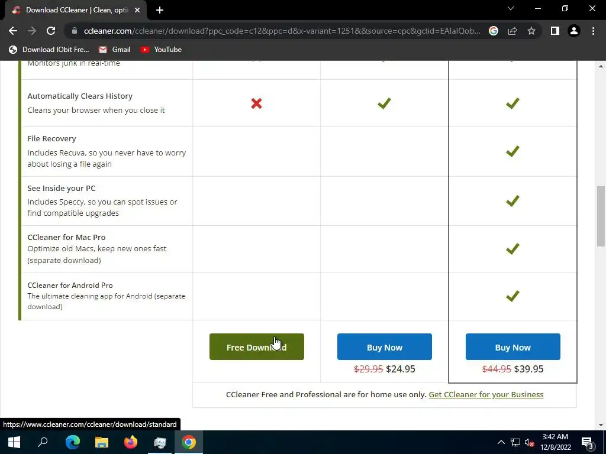Close the Download CCleaner tab

pos(137,10)
